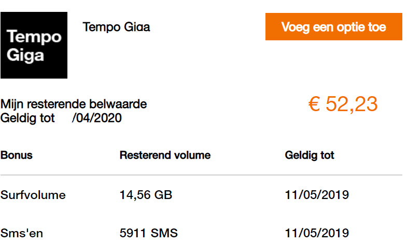Viewport: 407px width, 244px height.
Task: Select the Tempo Giga plan title text
Action: click(x=116, y=27)
